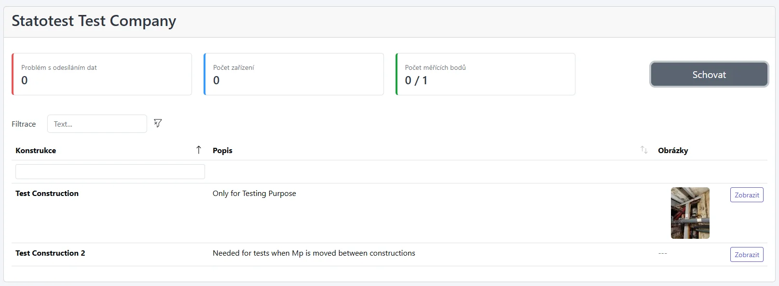Screen dimensions: 779x286
Task: Click the 'Počet měřících bodů' card
Action: pos(485,74)
